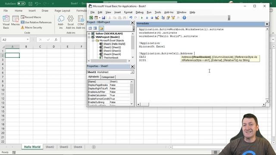276x155 pixels.
Task: Select Sheet3 (Sheet3) in project tree
Action: tap(112, 51)
